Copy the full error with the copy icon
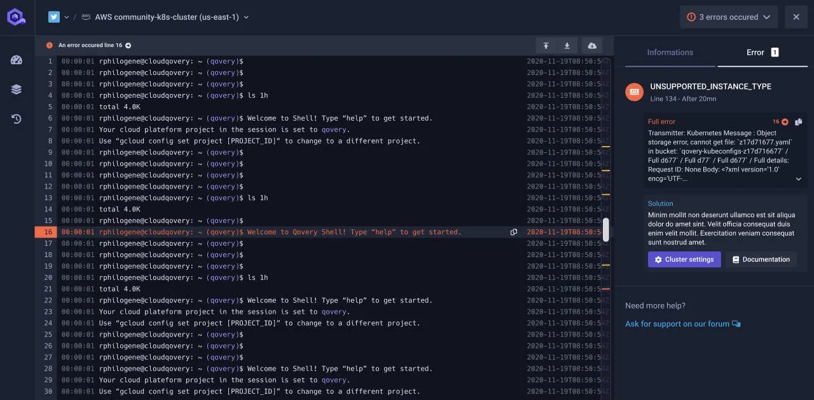814x400 pixels. 799,121
